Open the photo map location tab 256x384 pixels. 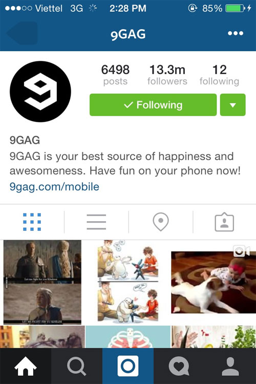[x=161, y=222]
